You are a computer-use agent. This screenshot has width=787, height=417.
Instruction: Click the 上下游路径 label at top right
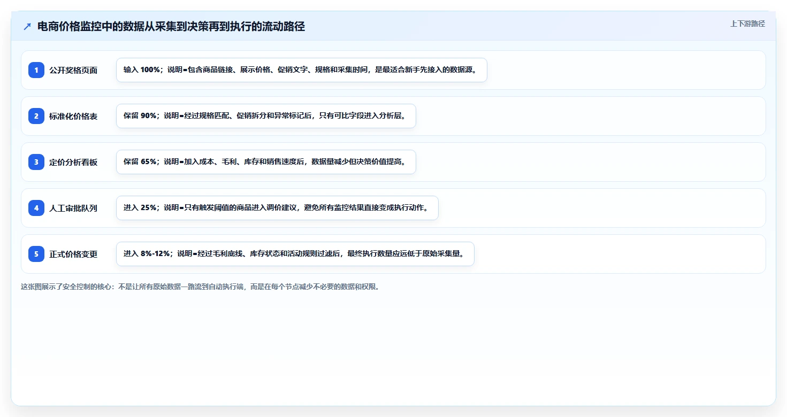pyautogui.click(x=747, y=24)
